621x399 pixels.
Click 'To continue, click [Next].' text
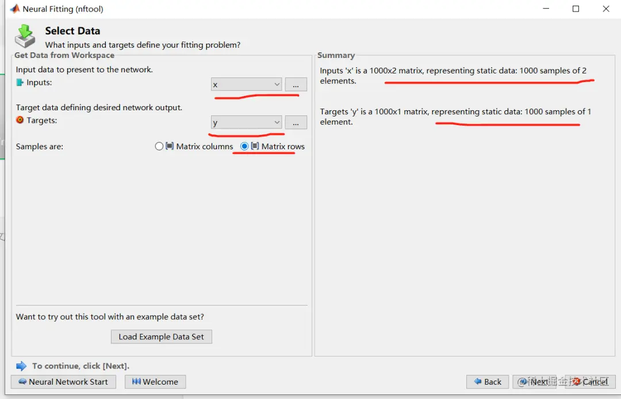[81, 366]
